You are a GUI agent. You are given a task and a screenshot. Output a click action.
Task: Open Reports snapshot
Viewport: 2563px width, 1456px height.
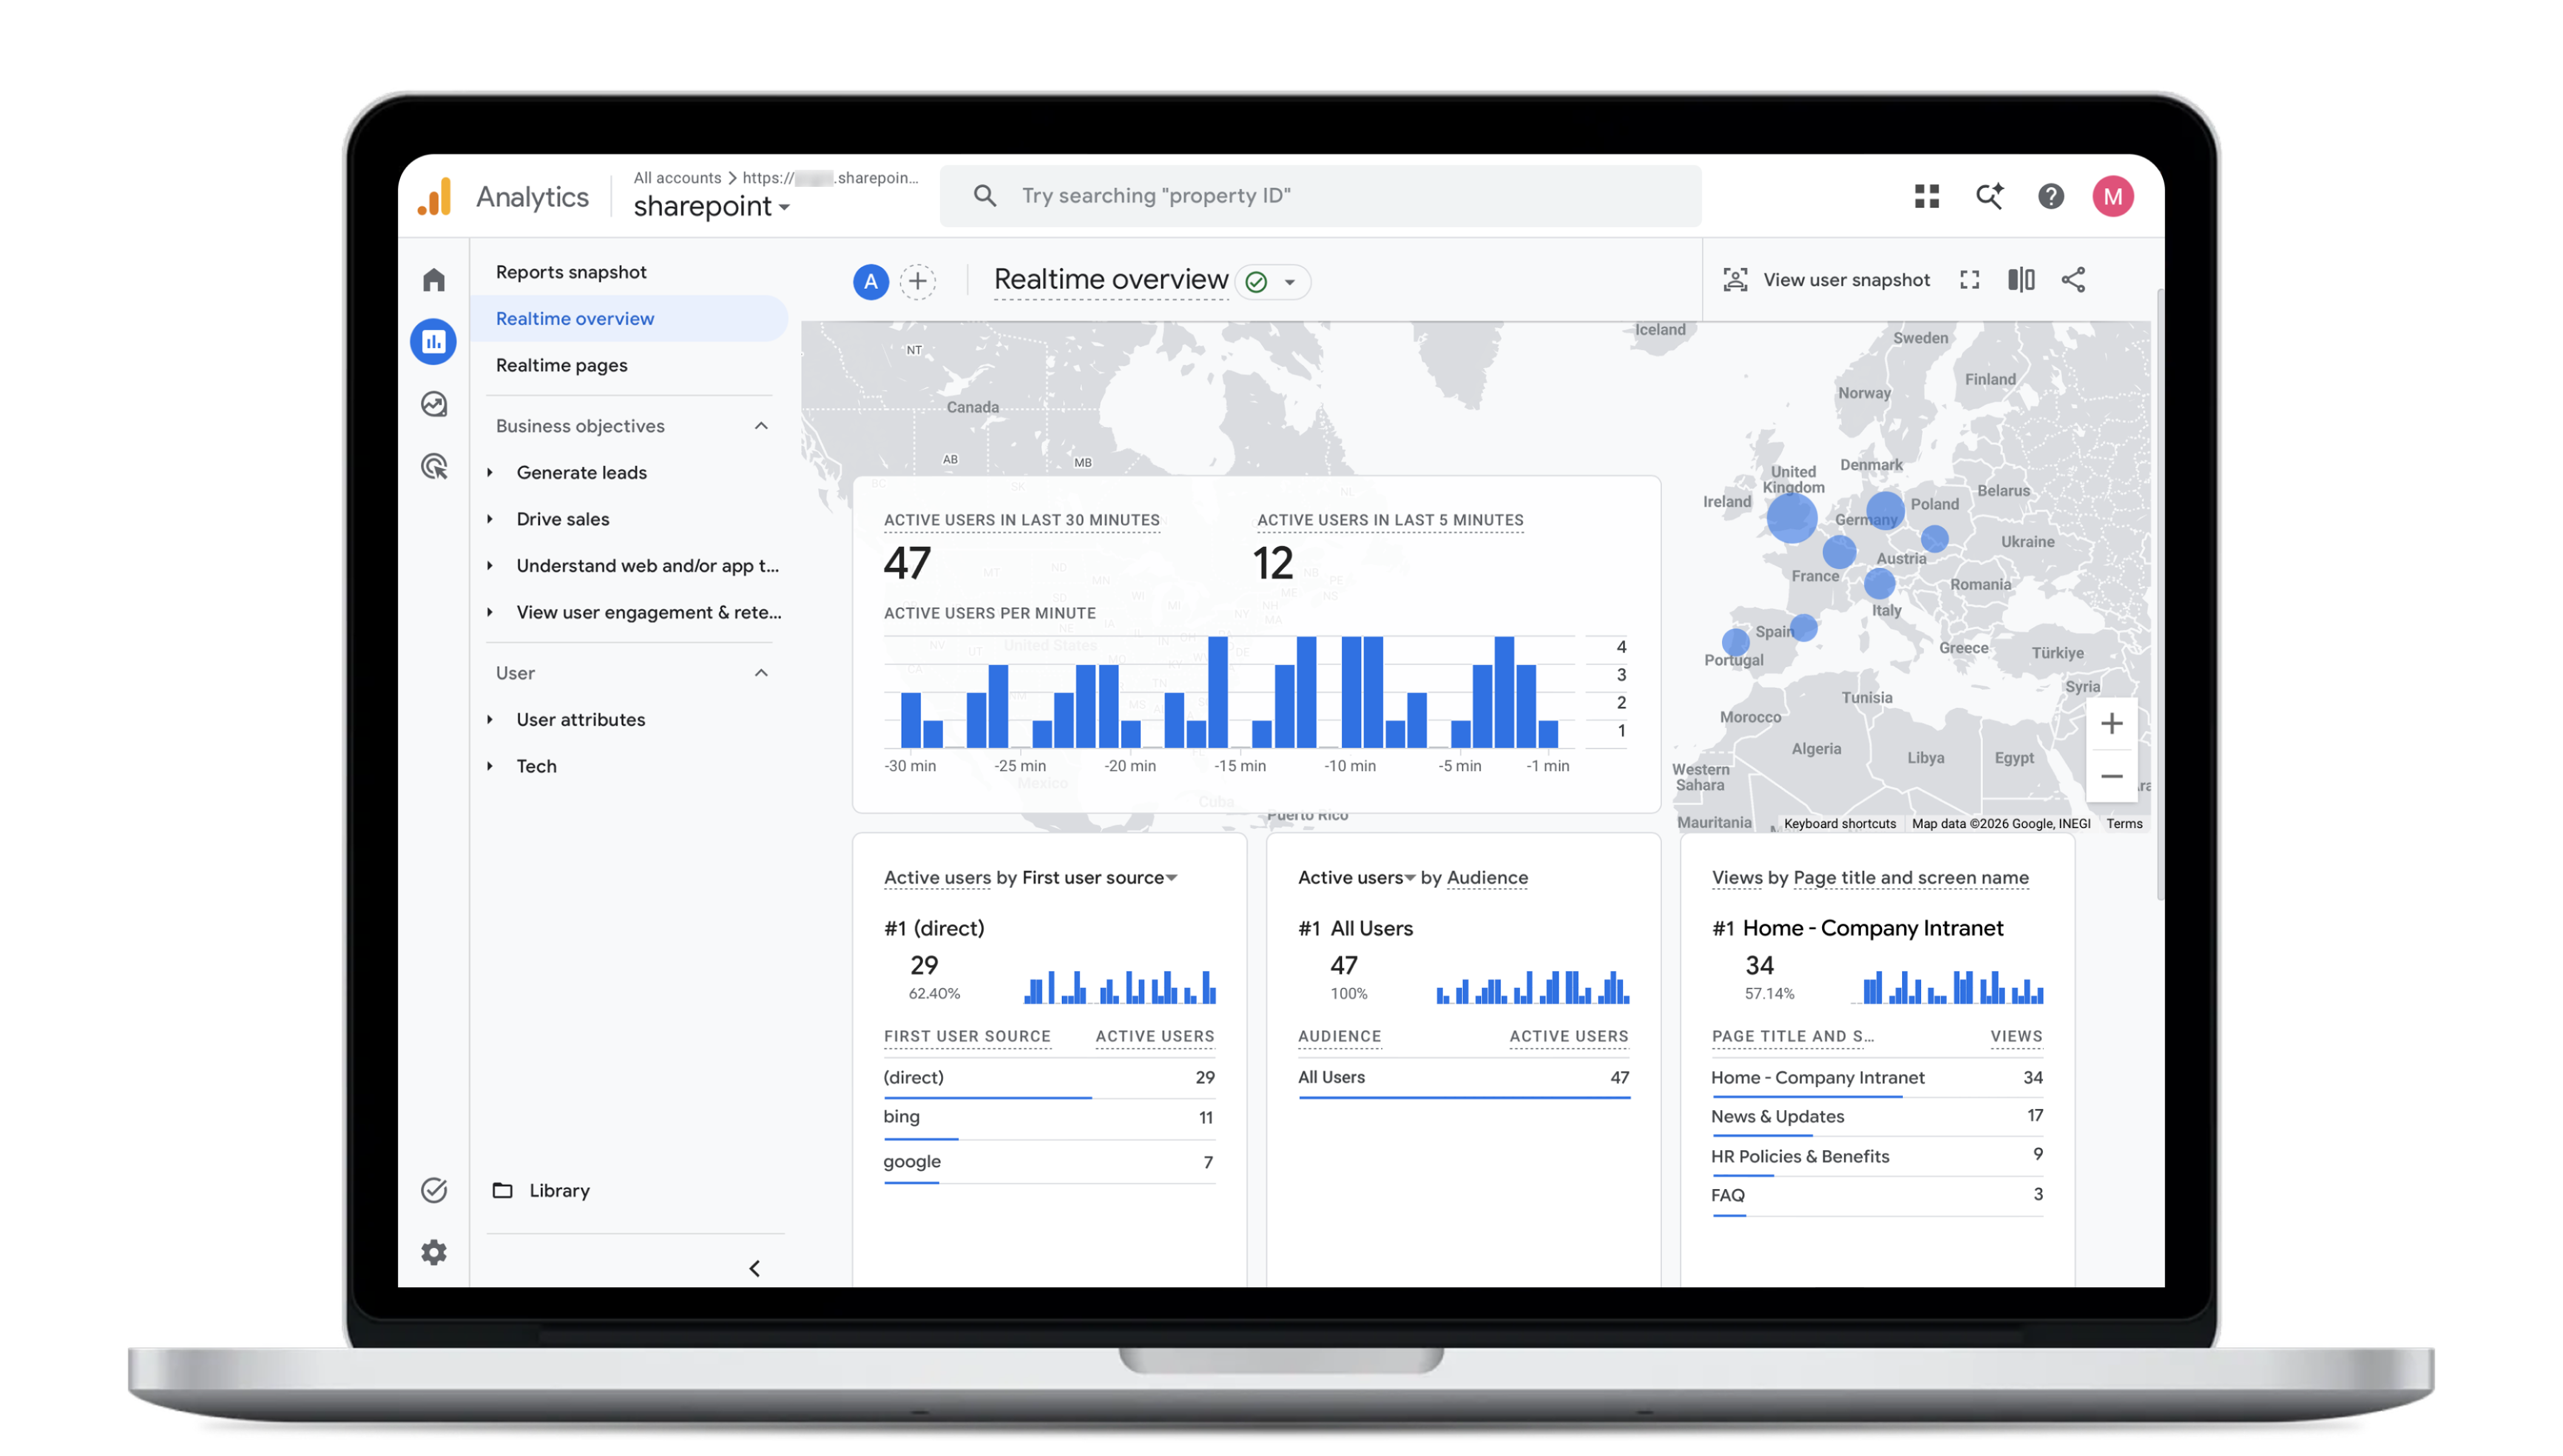(x=571, y=272)
